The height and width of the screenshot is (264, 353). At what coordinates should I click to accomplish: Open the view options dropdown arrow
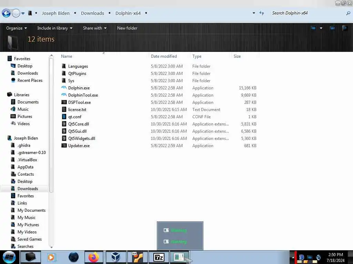(x=321, y=28)
